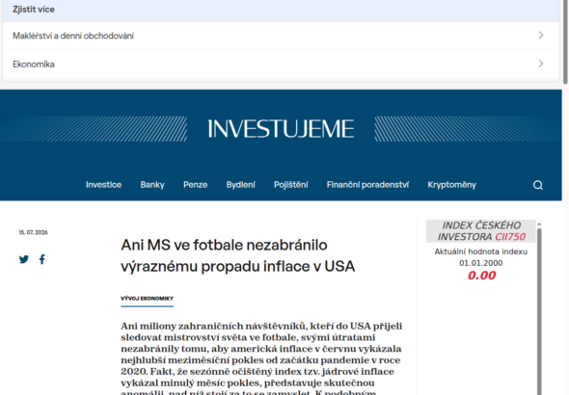Select Finanční poradenství in the navigation
Viewport: 569px width, 395px height.
tap(367, 185)
